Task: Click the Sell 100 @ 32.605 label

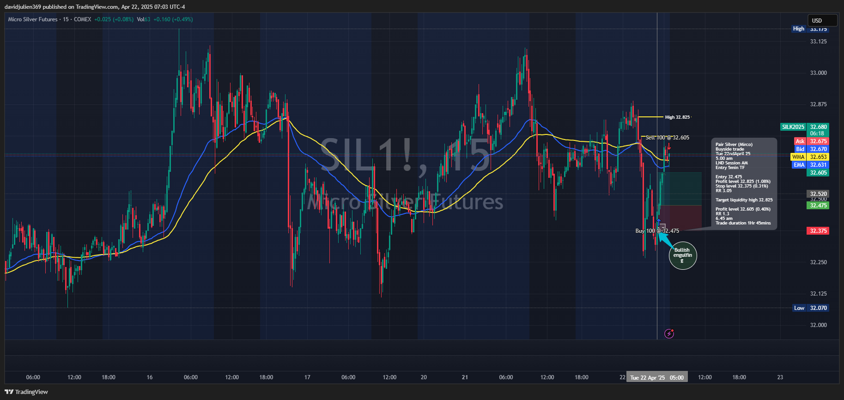Action: point(667,138)
